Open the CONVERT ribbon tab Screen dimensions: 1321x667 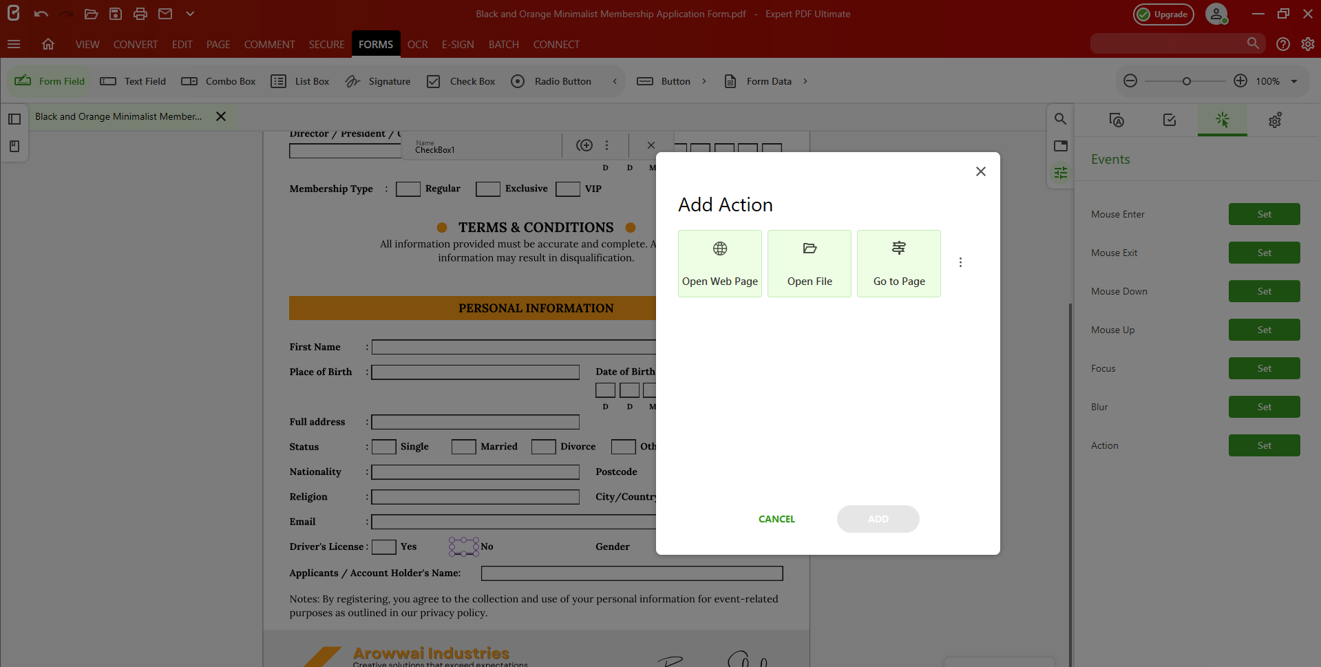pos(135,44)
